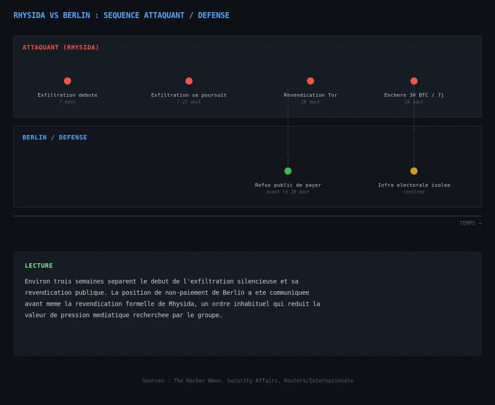495x405 pixels.
Task: Click the Infra electorale isolee label
Action: [x=414, y=185]
